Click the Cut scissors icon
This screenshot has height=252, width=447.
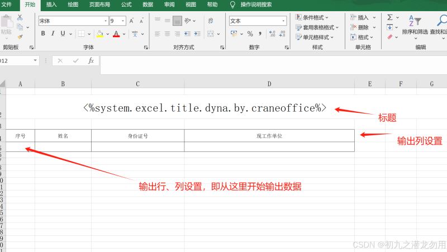pos(20,18)
